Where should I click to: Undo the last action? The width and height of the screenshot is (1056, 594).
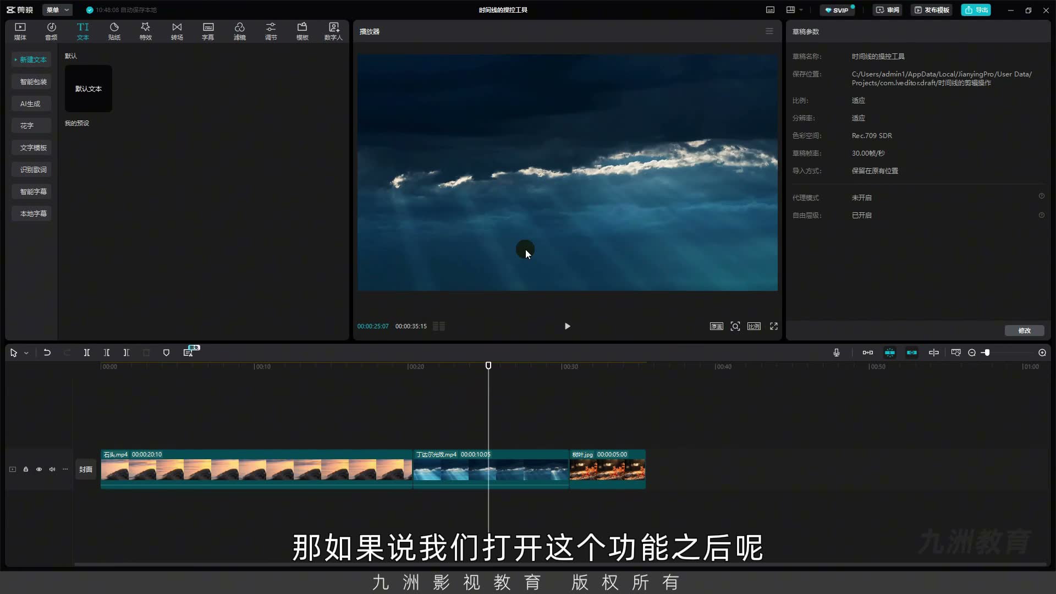47,353
